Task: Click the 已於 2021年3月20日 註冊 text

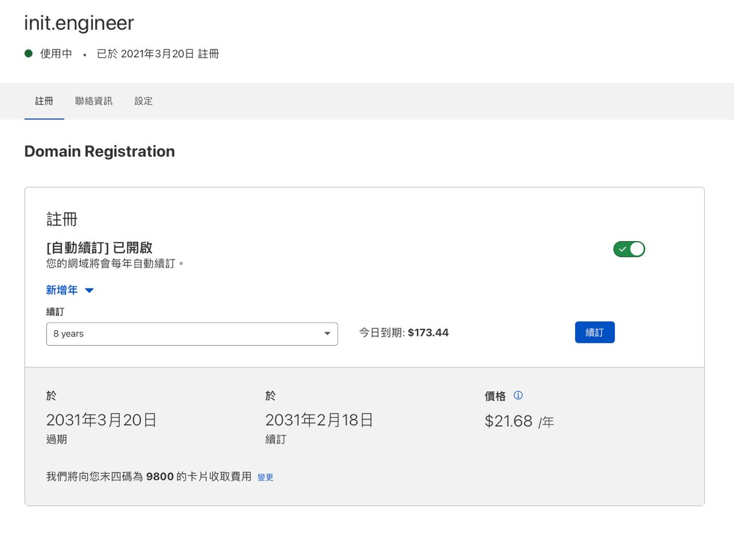Action: 158,54
